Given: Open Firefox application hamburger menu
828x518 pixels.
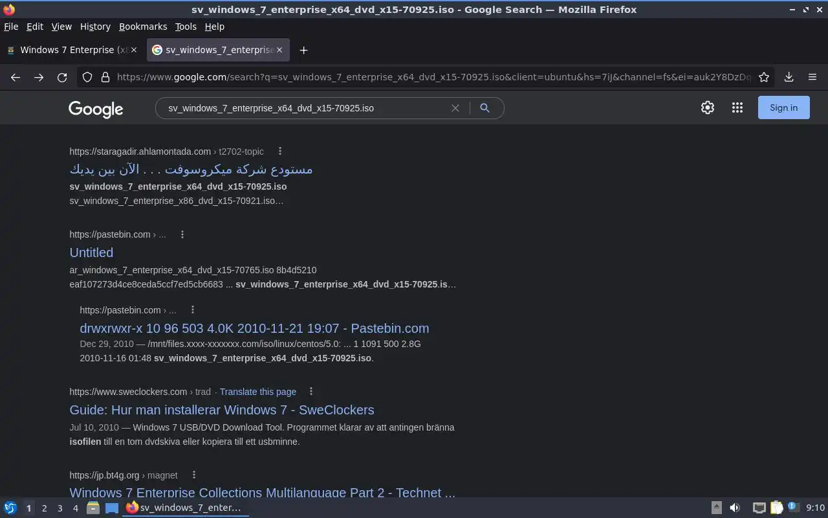Looking at the screenshot, I should point(812,77).
